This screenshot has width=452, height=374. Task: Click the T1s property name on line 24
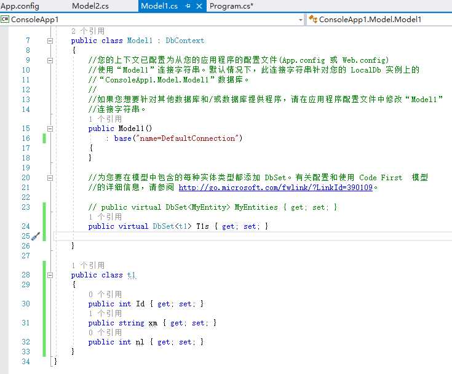203,226
